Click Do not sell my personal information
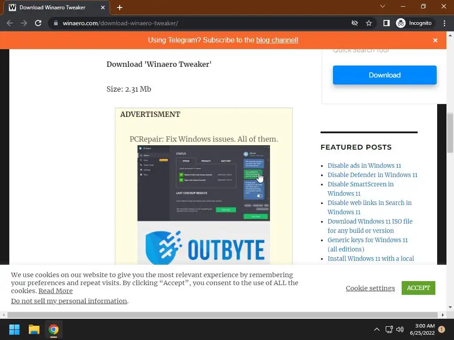 pyautogui.click(x=69, y=301)
